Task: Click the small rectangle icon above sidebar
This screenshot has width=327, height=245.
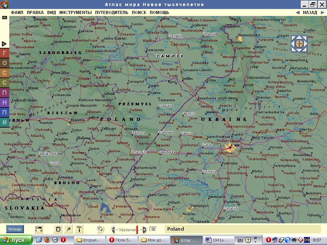Action: (4, 18)
